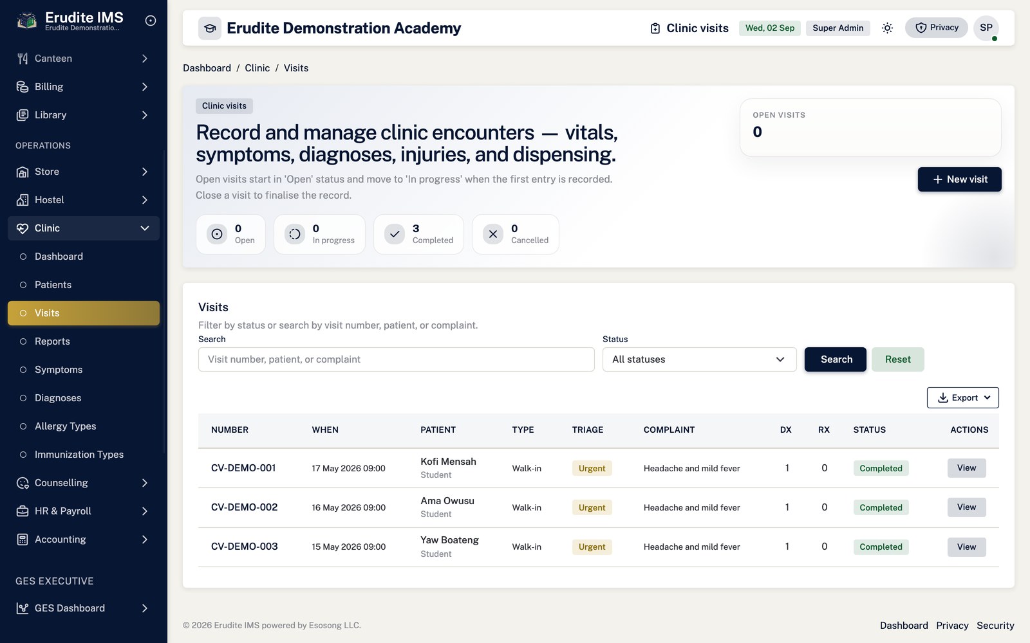This screenshot has height=643, width=1030.
Task: Click the Hostel building icon
Action: [23, 200]
